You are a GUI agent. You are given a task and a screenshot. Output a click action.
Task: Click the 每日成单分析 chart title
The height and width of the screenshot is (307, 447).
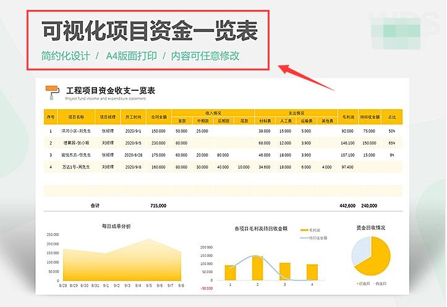[116, 226]
